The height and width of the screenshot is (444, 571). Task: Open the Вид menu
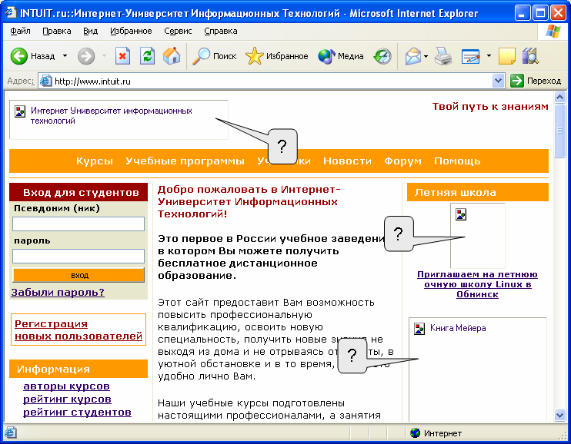(90, 31)
